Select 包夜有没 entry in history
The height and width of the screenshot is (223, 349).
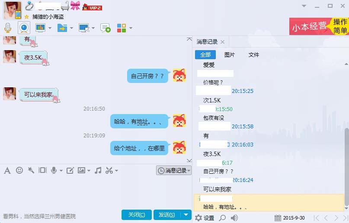(214, 118)
